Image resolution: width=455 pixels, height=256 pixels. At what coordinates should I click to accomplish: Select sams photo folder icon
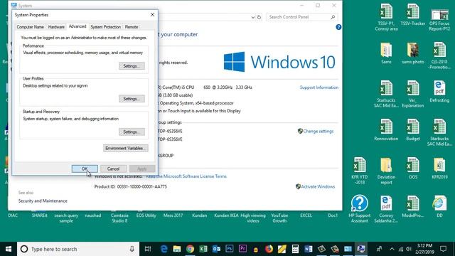pos(412,53)
